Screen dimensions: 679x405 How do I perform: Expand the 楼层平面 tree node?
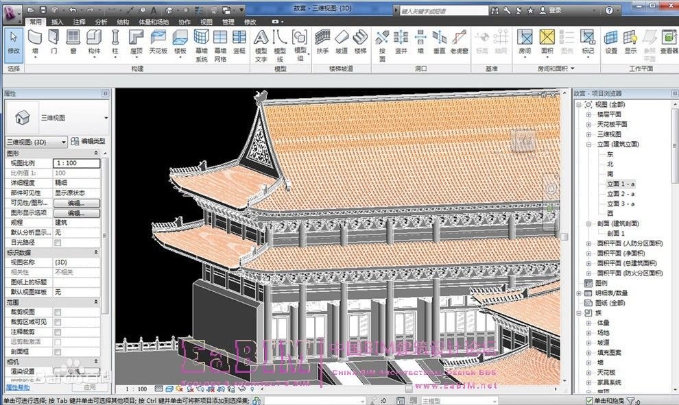click(588, 114)
